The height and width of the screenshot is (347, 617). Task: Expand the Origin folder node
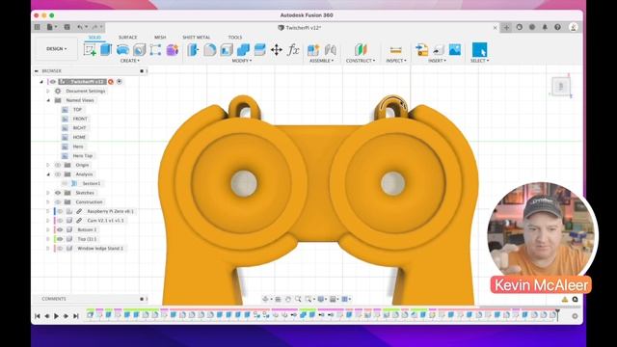(x=48, y=165)
